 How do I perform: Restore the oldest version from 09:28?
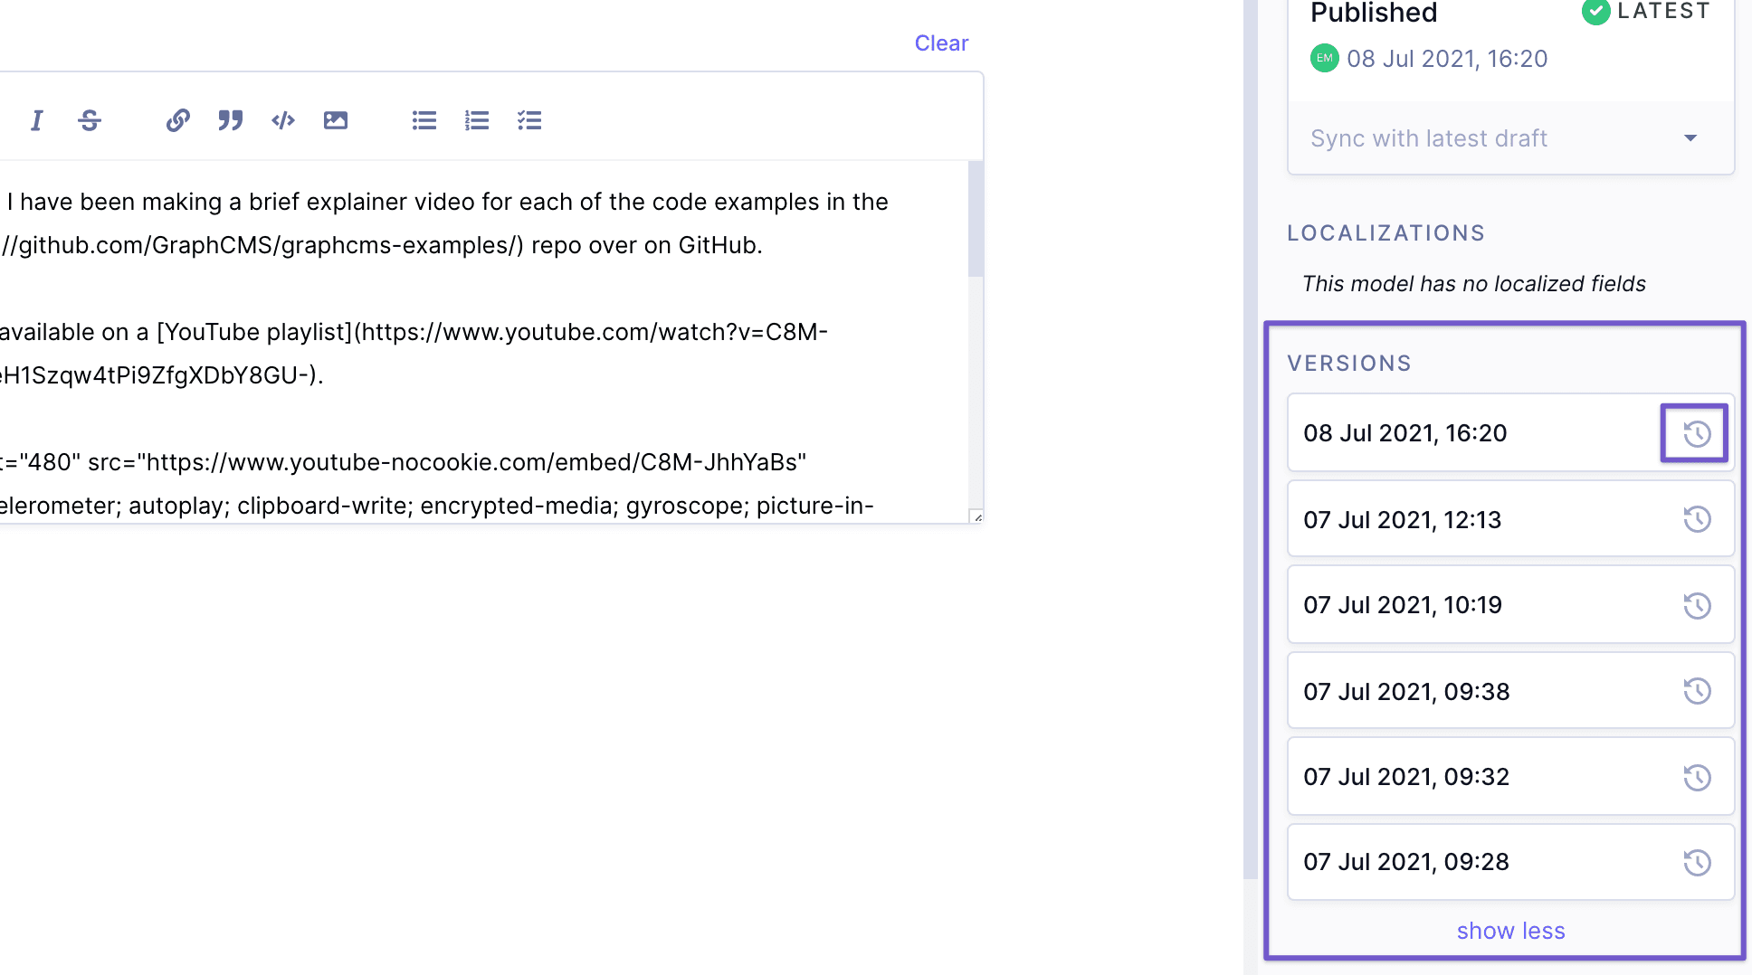point(1698,862)
